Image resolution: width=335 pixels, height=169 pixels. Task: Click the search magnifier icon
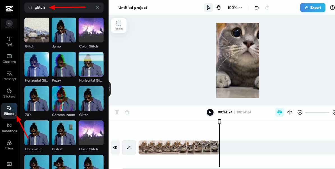pos(30,8)
